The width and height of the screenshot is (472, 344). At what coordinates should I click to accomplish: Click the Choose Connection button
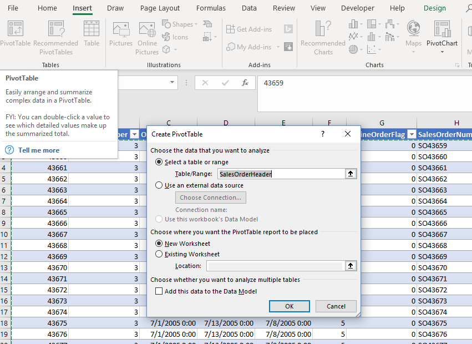pyautogui.click(x=210, y=198)
